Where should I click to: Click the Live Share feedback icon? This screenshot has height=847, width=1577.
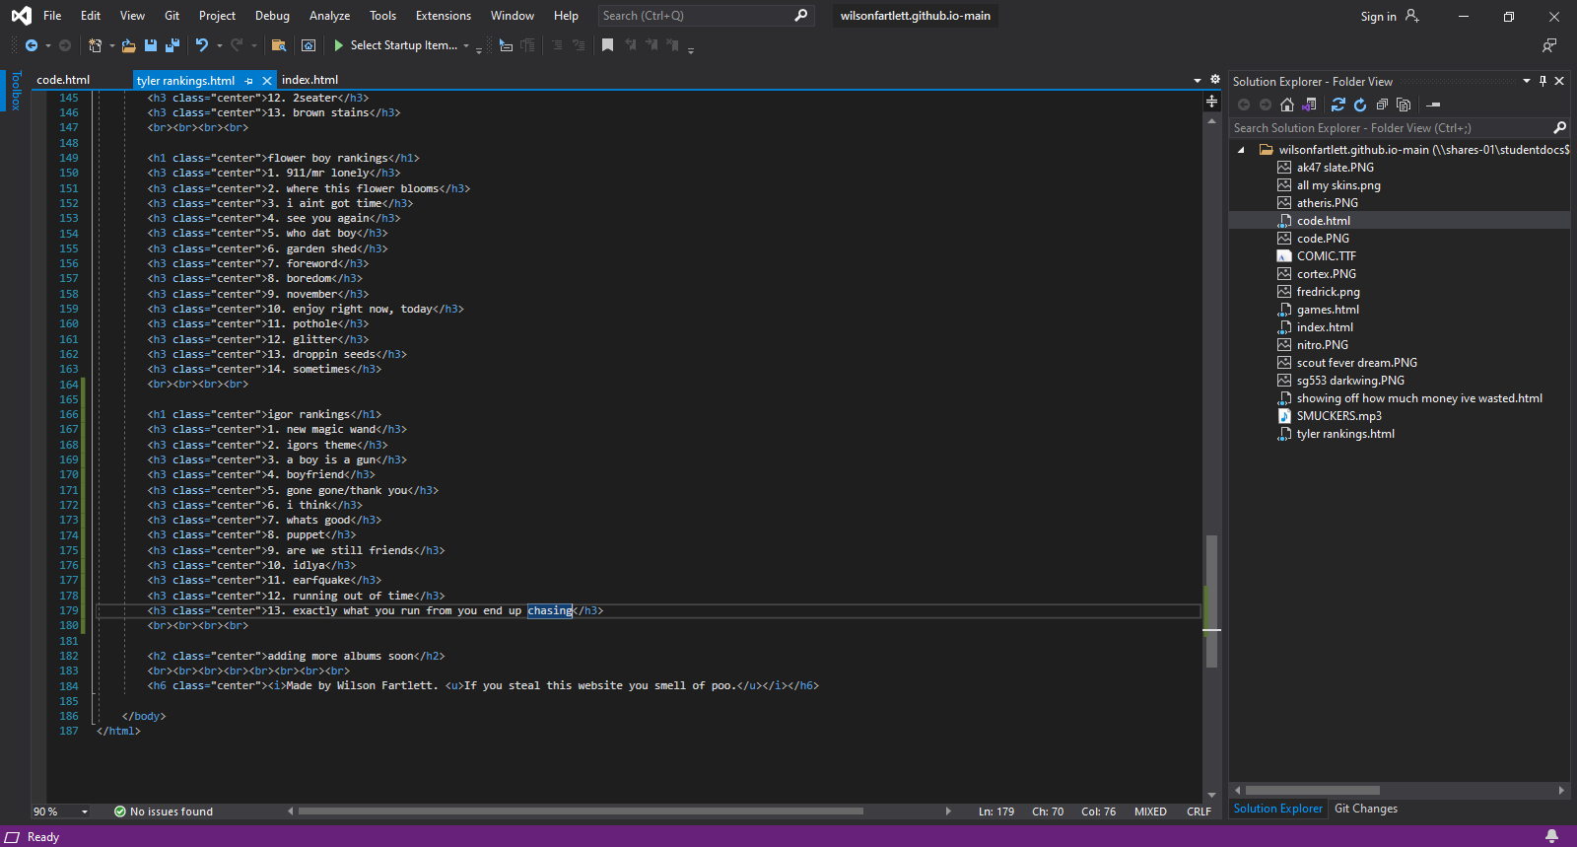coord(1549,45)
